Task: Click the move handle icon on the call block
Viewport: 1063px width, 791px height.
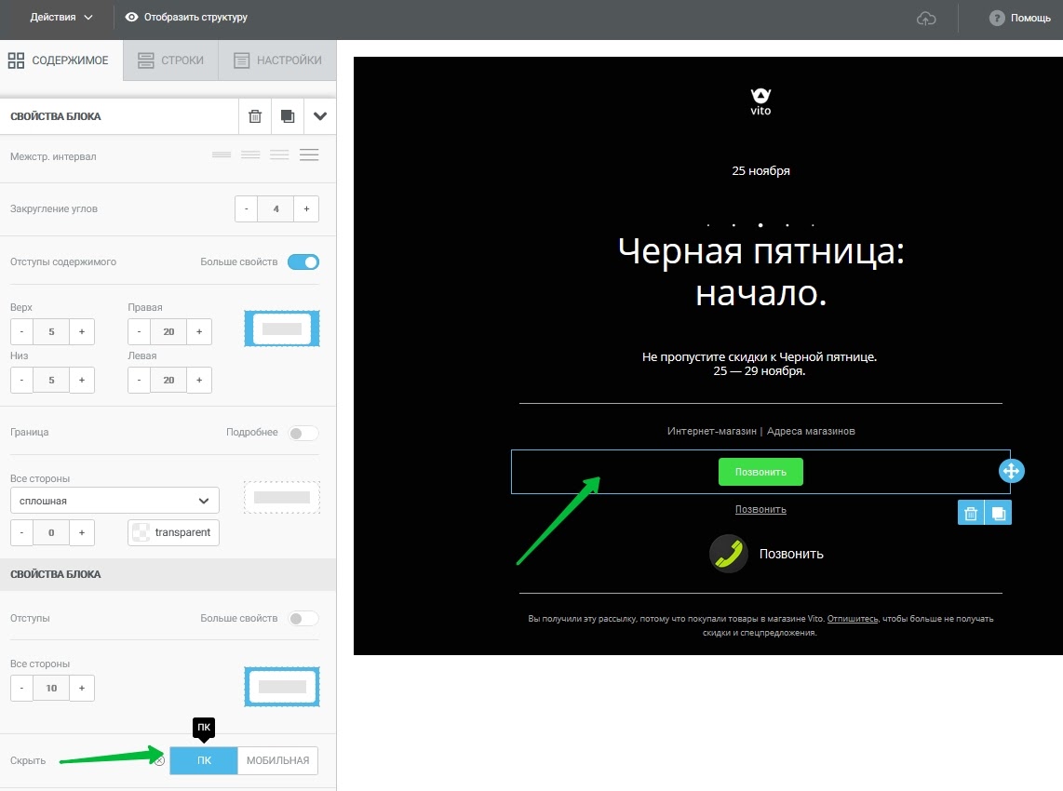Action: (x=1011, y=471)
